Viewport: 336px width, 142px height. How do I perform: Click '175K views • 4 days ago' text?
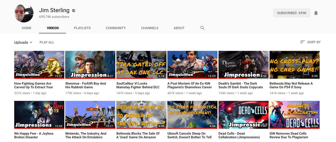click(82, 93)
